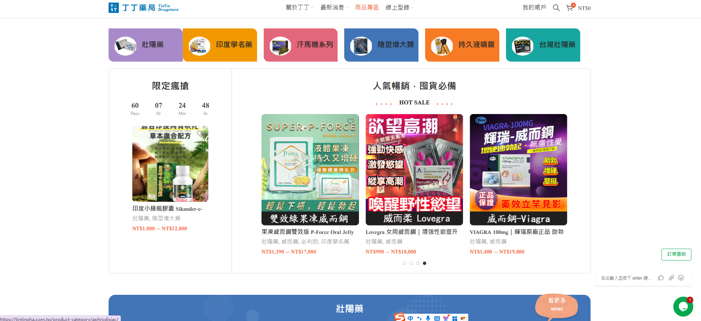Click the TinTin Drugstore logo
The height and width of the screenshot is (321, 701).
click(x=144, y=8)
